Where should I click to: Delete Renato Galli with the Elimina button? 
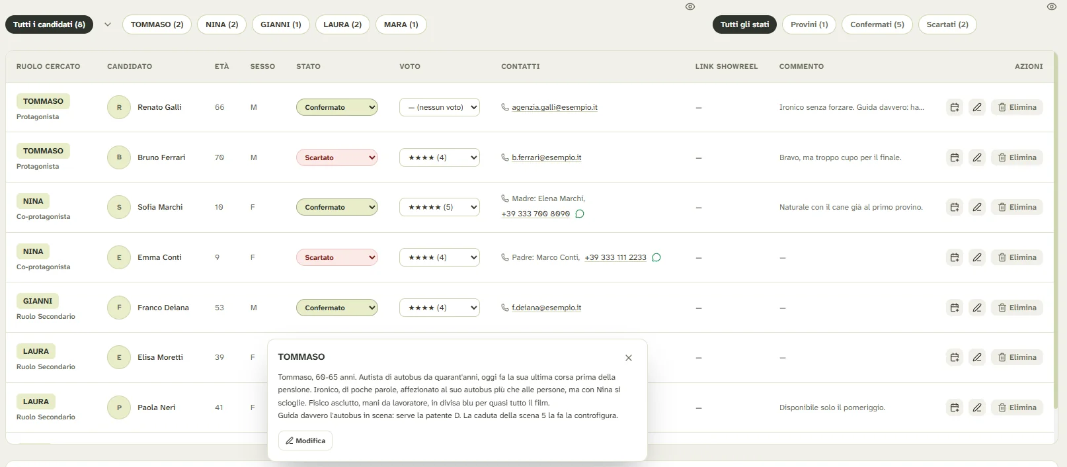point(1017,107)
